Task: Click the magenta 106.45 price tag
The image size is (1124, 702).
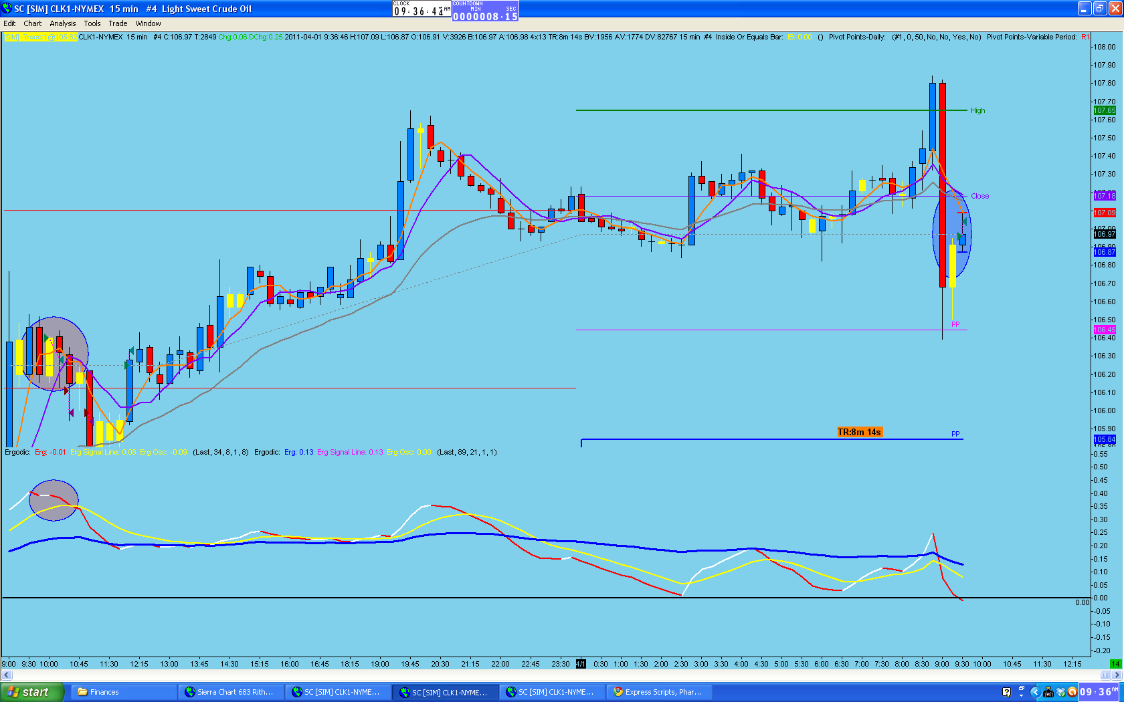Action: pos(1105,330)
